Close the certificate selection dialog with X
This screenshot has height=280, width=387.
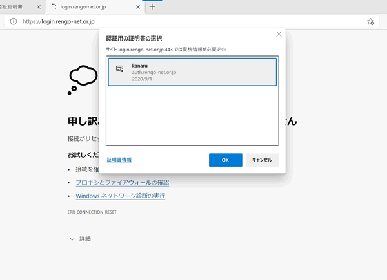point(278,34)
